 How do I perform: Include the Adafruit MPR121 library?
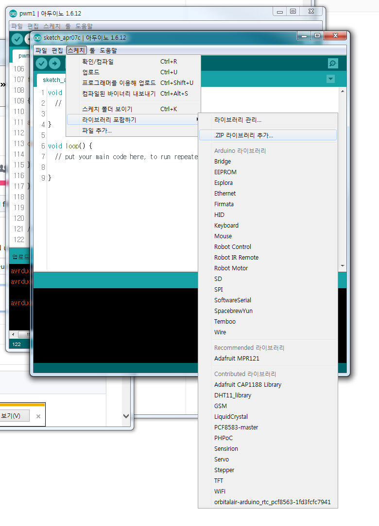pyautogui.click(x=268, y=358)
